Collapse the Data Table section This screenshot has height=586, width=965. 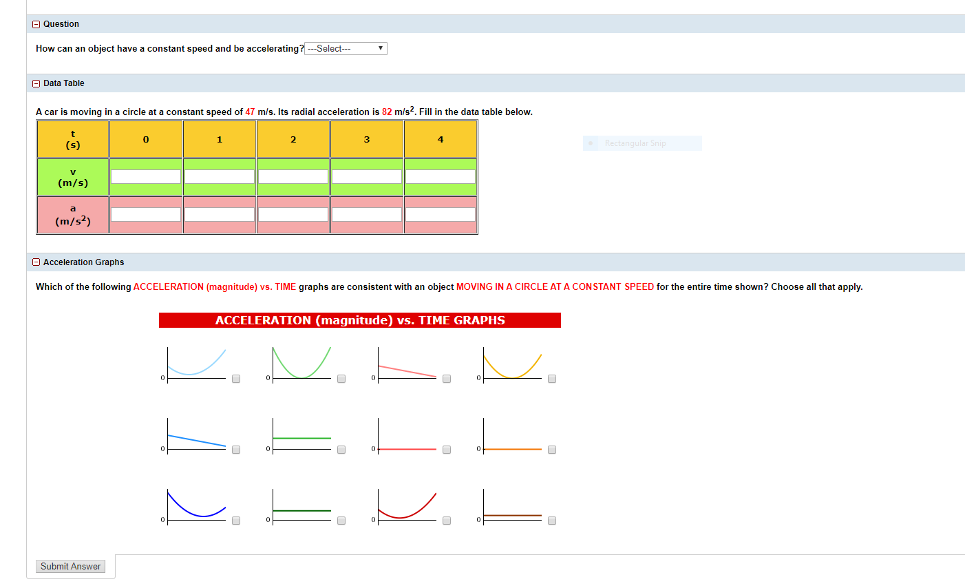coord(36,83)
